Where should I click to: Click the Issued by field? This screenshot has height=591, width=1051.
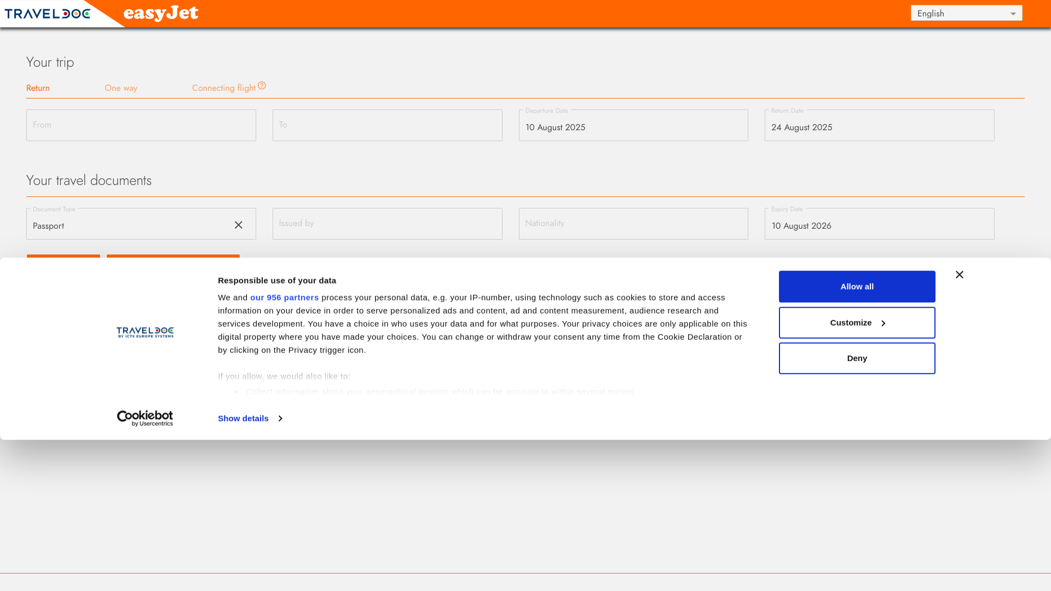388,224
